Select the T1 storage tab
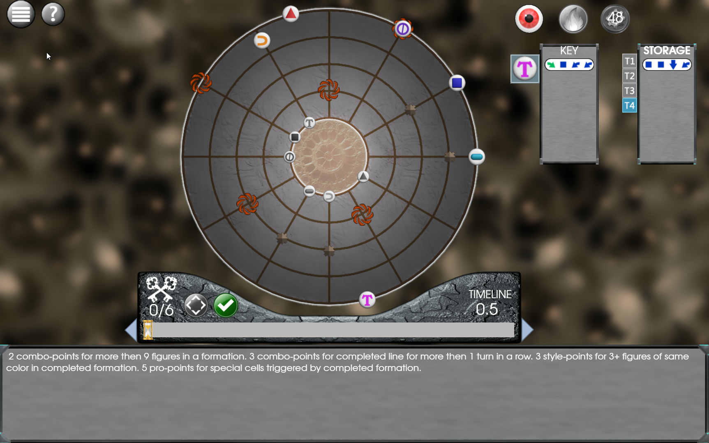The height and width of the screenshot is (443, 709). click(x=629, y=61)
